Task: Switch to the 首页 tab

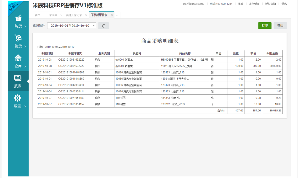Action: (x=37, y=15)
